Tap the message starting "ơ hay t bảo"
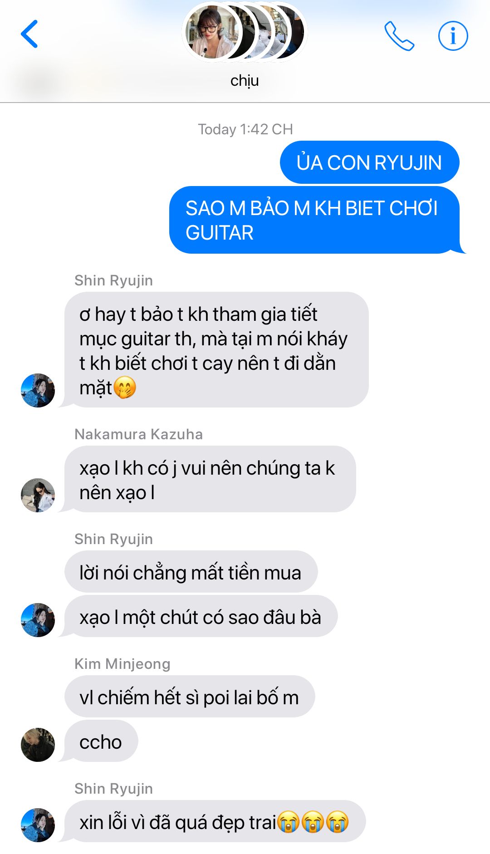 (x=216, y=350)
